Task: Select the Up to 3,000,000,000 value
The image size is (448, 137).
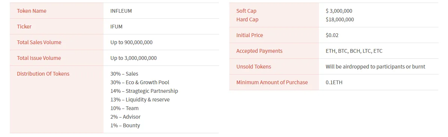Action: 134,58
